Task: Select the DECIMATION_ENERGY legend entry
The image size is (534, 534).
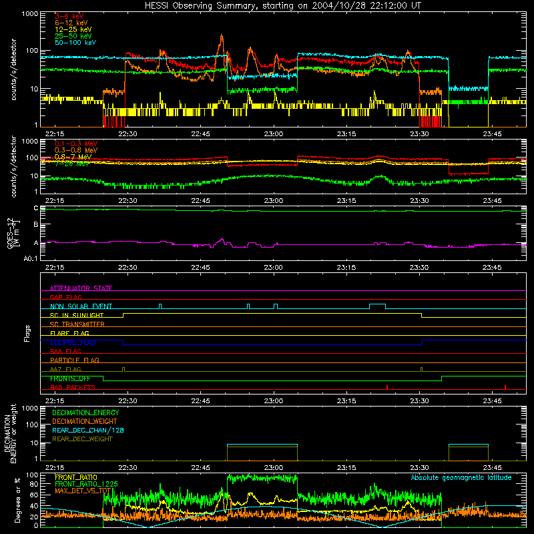Action: tap(85, 413)
